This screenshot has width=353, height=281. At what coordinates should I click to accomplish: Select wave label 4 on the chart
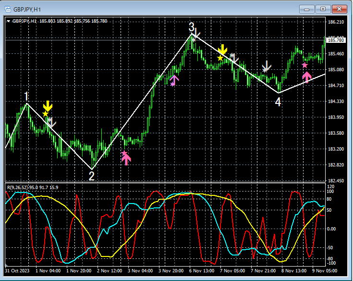tap(278, 102)
